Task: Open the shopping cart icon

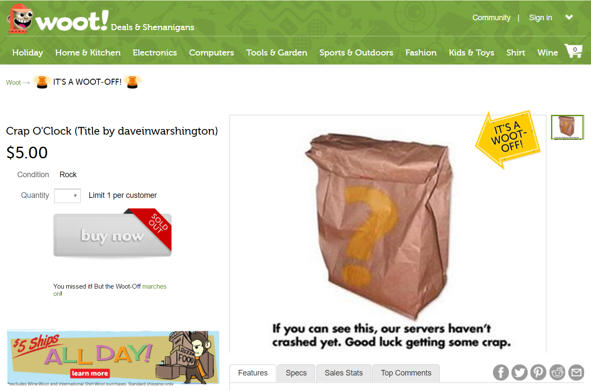Action: [573, 51]
